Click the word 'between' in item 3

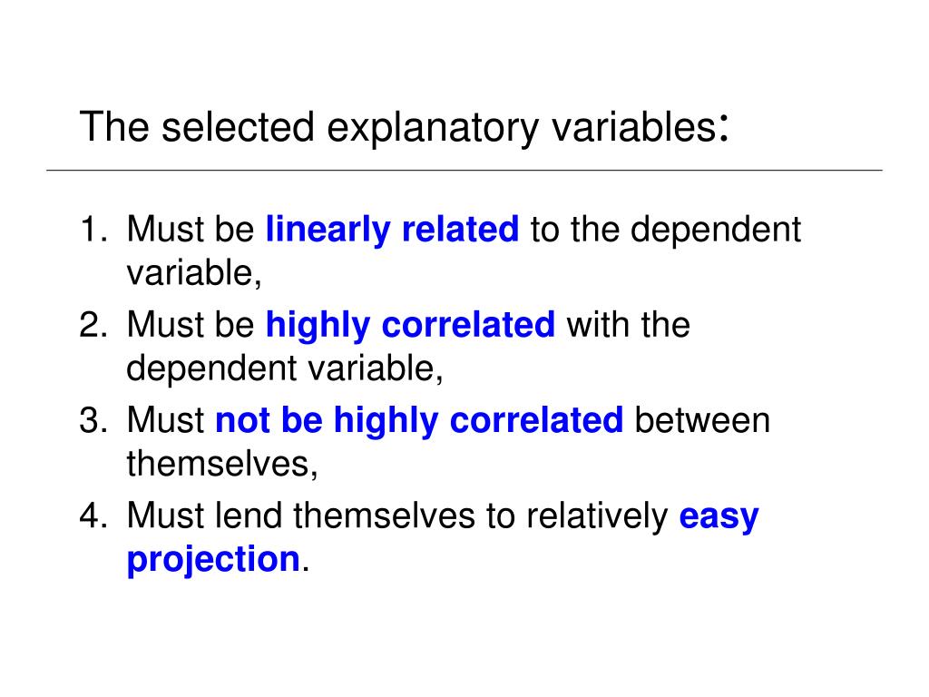click(703, 421)
